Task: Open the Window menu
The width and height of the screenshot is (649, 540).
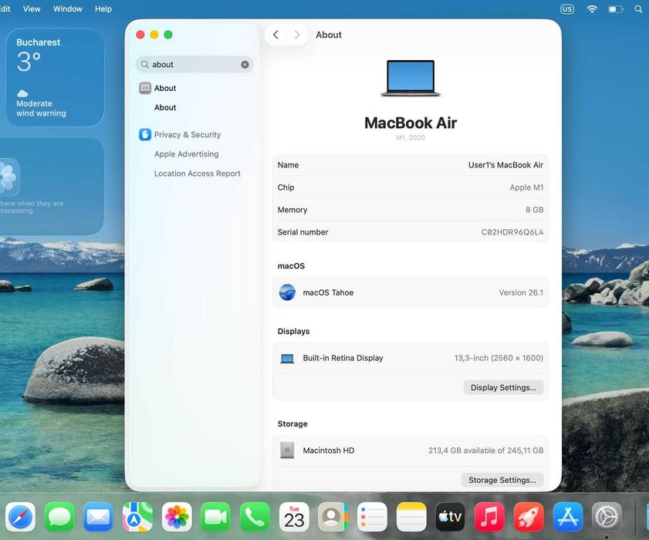Action: (67, 8)
